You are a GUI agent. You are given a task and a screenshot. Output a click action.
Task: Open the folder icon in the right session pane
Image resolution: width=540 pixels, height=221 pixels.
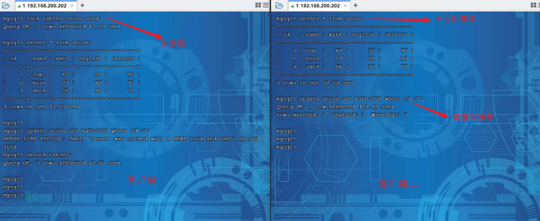click(279, 5)
